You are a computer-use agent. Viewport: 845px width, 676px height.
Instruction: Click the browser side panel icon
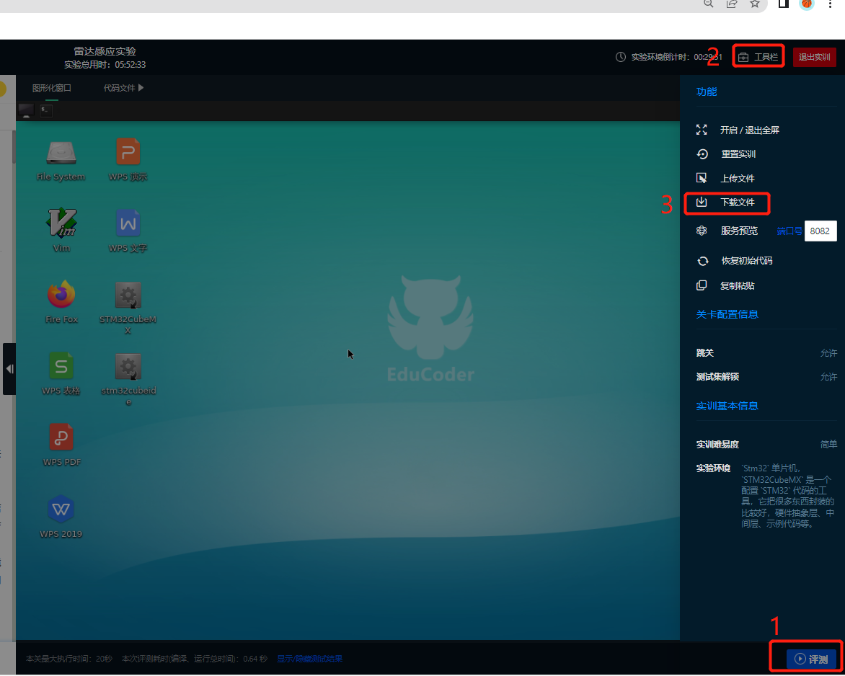784,4
